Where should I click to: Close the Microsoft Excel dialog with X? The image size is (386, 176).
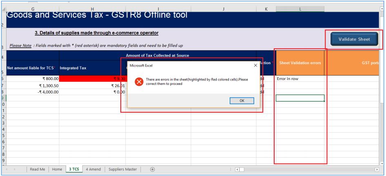coord(255,65)
